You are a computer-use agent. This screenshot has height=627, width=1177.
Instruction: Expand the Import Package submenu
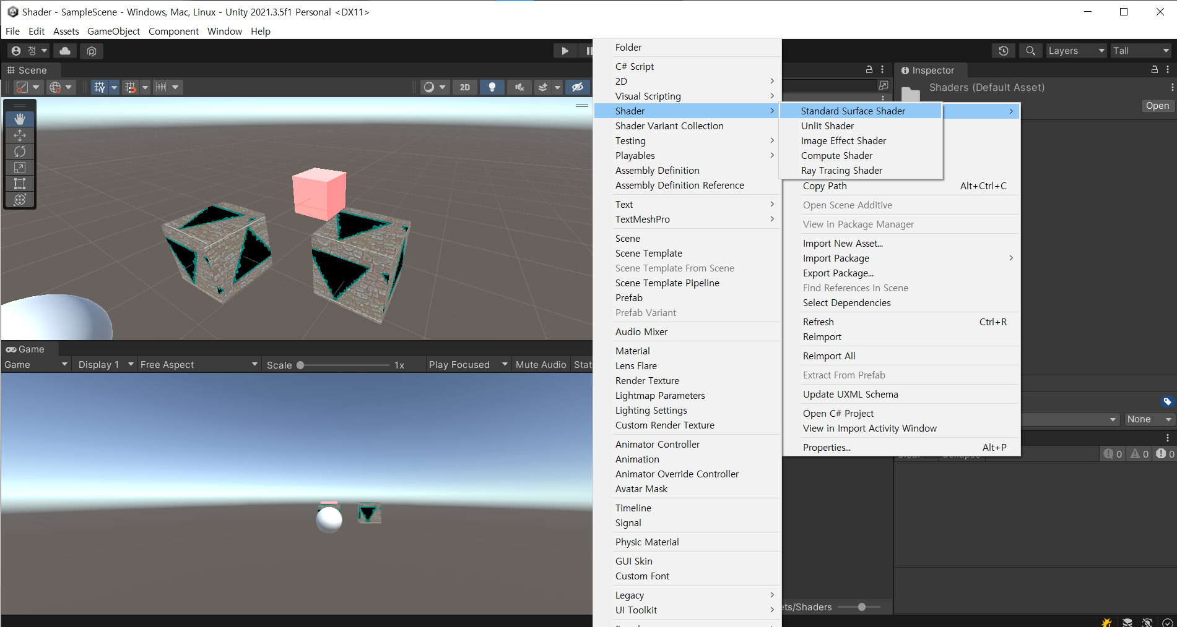point(901,258)
